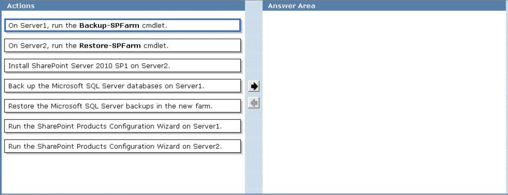508x195 pixels.
Task: Click the Actions panel header
Action: point(123,5)
